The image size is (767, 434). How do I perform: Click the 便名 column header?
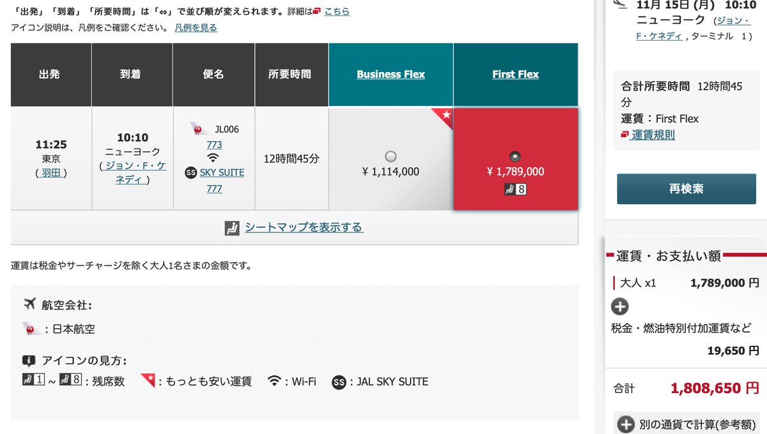214,74
